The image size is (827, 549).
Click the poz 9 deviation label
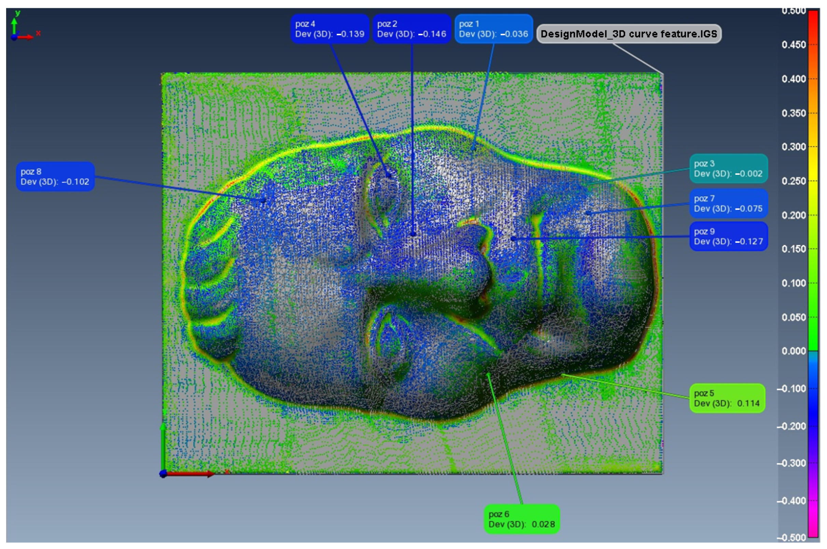[728, 236]
